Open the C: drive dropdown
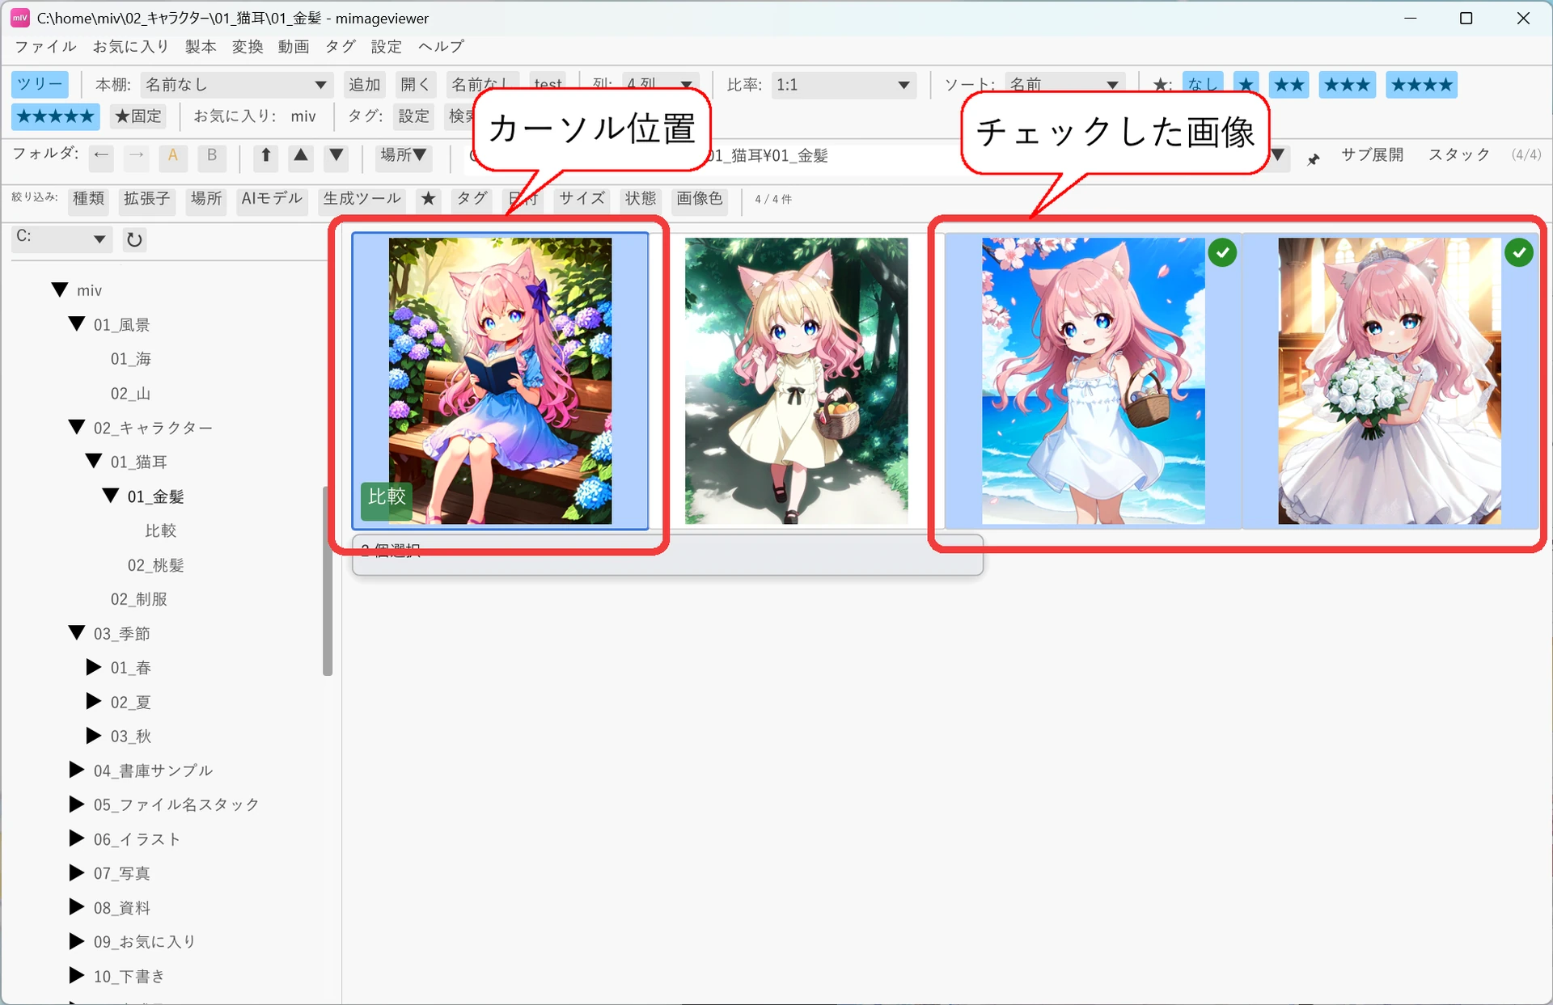This screenshot has height=1005, width=1553. tap(61, 239)
